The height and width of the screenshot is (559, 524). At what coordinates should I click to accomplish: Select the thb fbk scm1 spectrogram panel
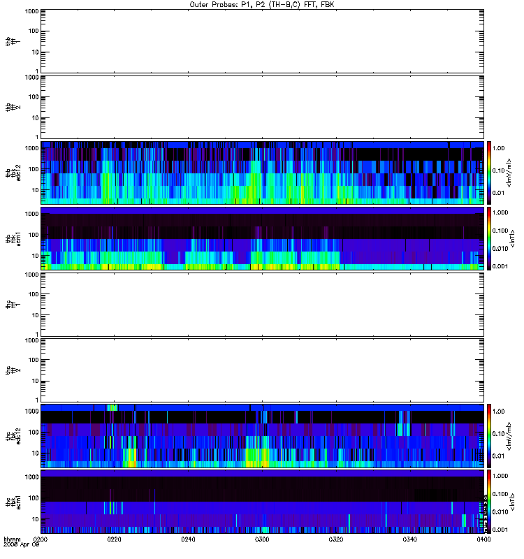pyautogui.click(x=262, y=238)
